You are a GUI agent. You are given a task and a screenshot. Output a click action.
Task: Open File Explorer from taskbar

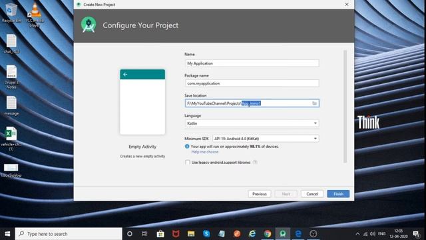click(x=191, y=234)
